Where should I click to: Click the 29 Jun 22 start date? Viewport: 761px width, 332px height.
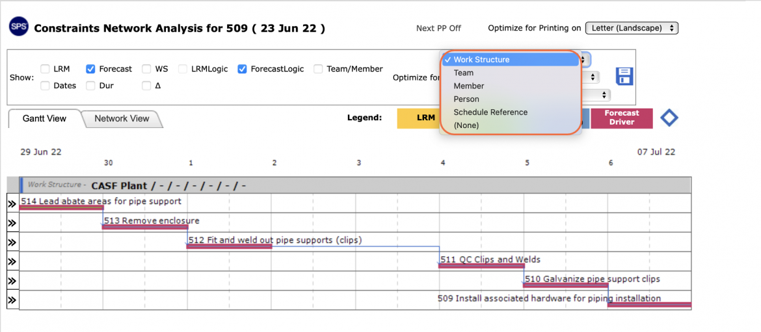click(x=41, y=152)
